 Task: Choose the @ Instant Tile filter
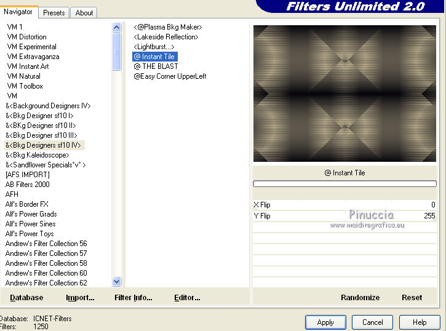(x=155, y=57)
